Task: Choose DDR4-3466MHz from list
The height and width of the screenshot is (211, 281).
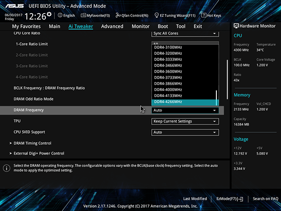Action: pos(184,66)
